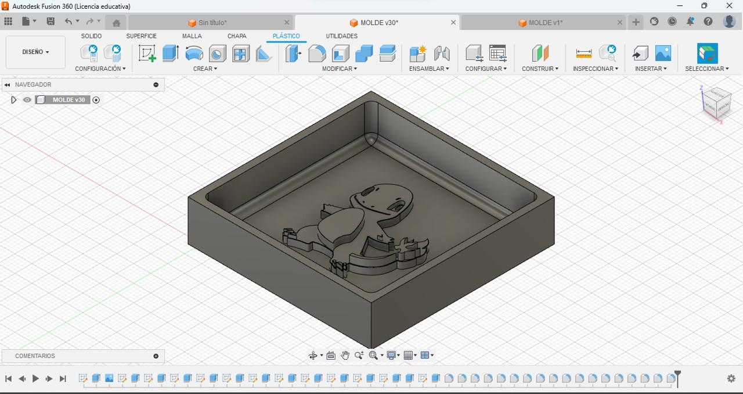This screenshot has width=743, height=394.
Task: Open the grid and snaps dropdown
Action: [x=410, y=356]
